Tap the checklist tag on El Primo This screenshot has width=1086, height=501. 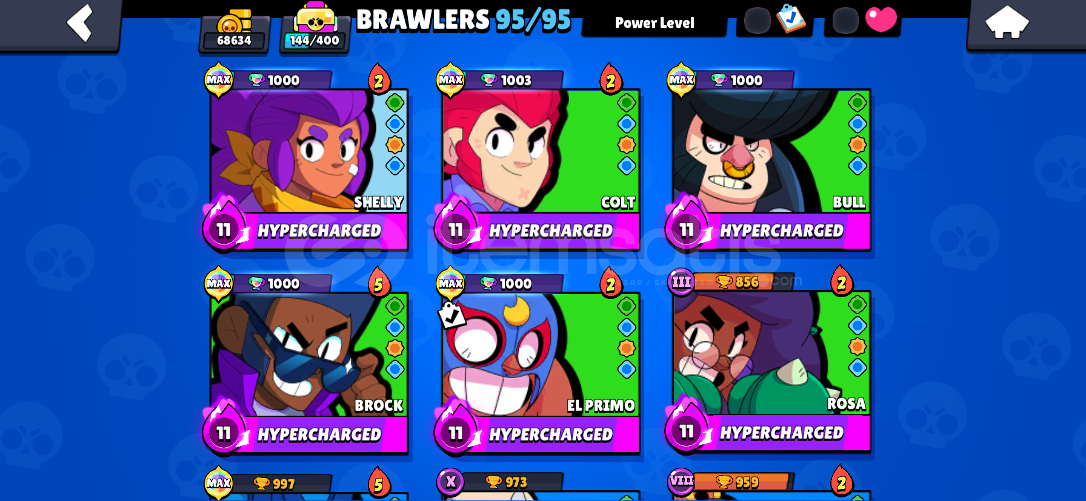(451, 315)
